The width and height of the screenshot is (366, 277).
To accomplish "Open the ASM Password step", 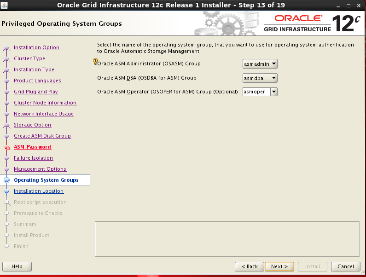I will (32, 147).
